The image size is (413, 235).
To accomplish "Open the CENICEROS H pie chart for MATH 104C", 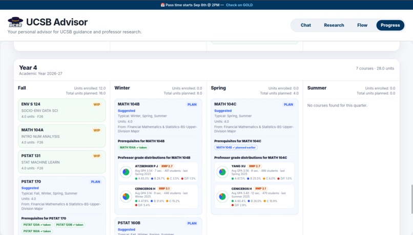I will (222, 196).
